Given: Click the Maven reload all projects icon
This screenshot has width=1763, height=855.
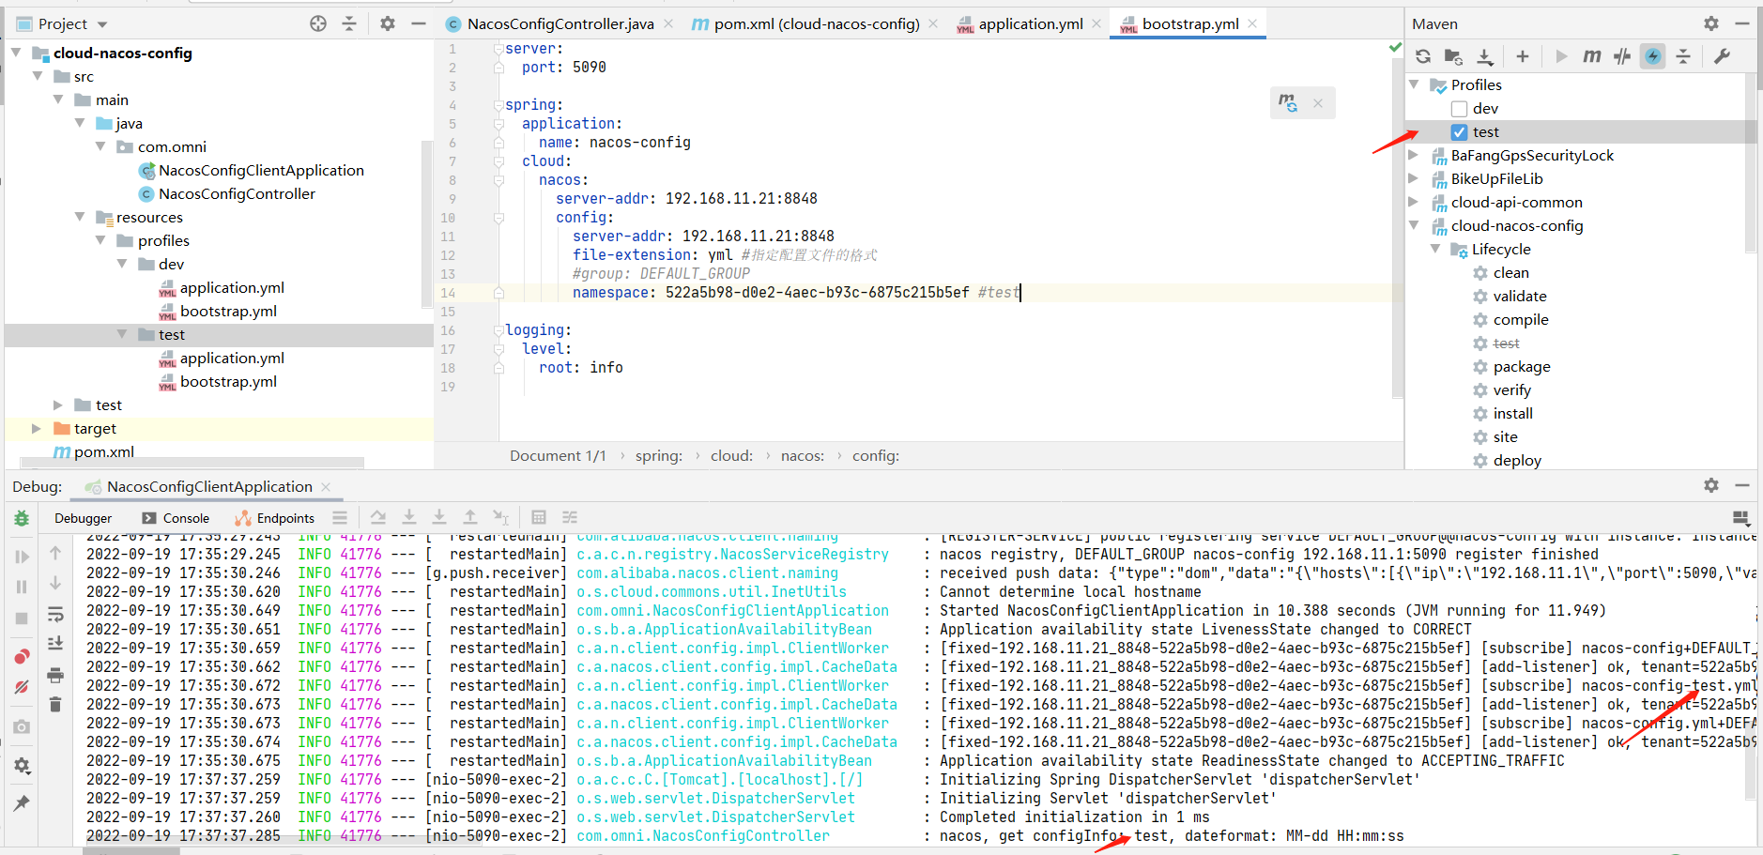Looking at the screenshot, I should pyautogui.click(x=1423, y=56).
